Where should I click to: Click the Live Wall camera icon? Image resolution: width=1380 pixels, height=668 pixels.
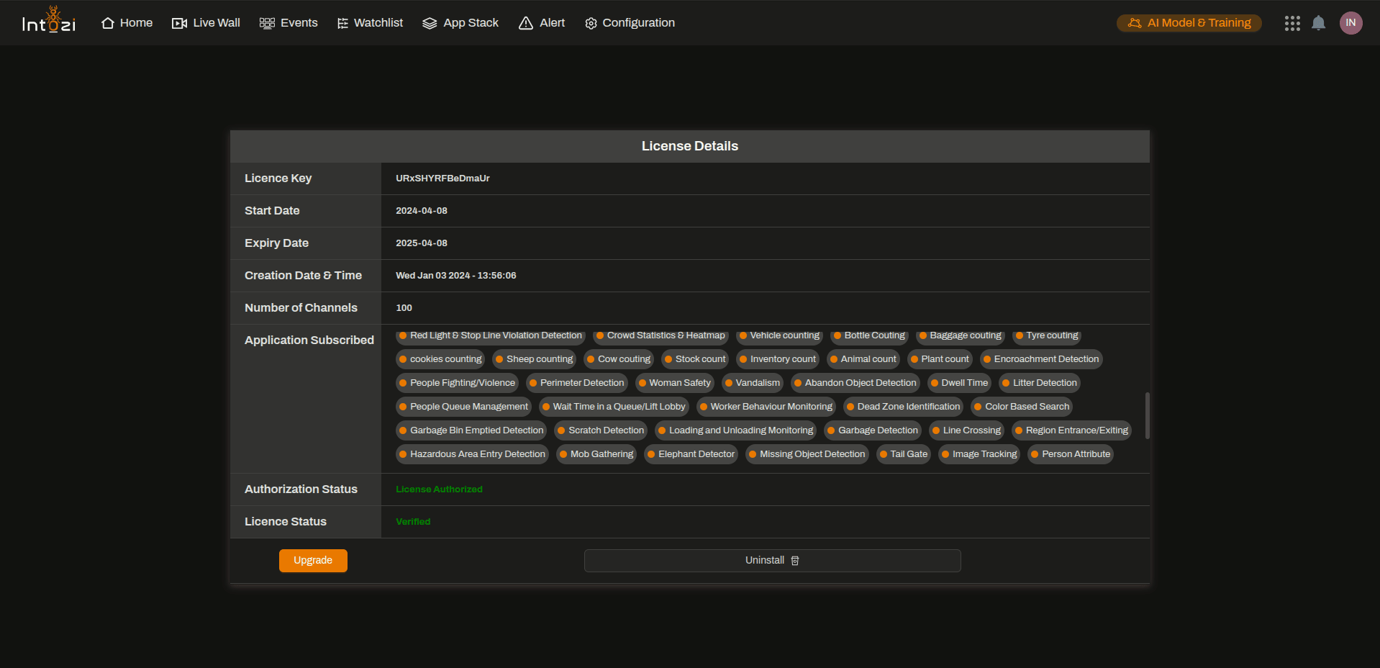[179, 23]
